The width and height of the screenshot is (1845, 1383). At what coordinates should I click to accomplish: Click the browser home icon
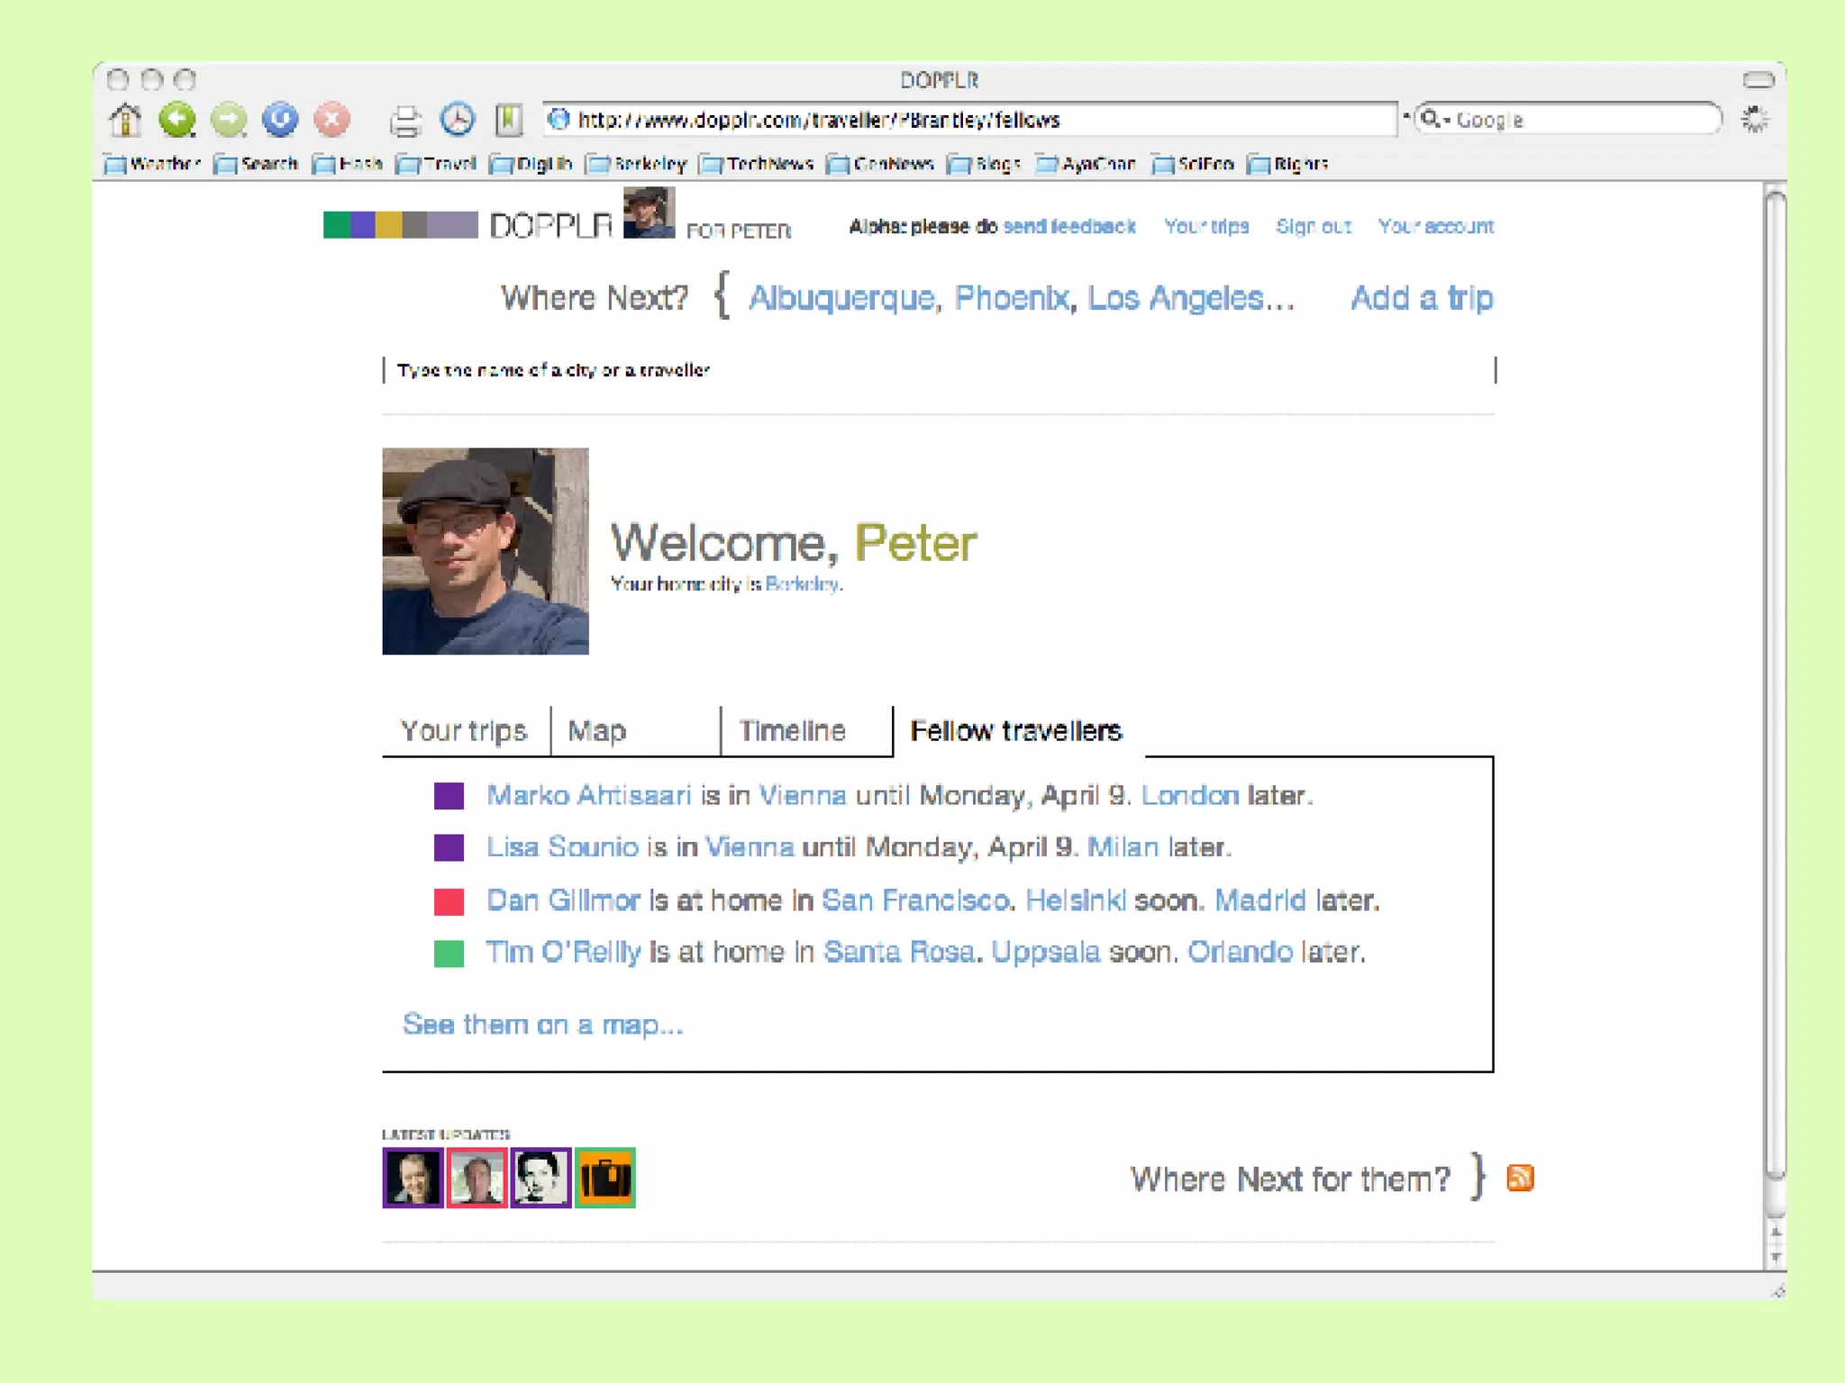[x=125, y=120]
